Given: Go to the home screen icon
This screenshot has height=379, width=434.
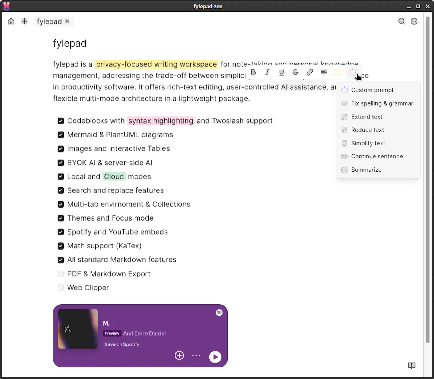Looking at the screenshot, I should click(x=11, y=21).
